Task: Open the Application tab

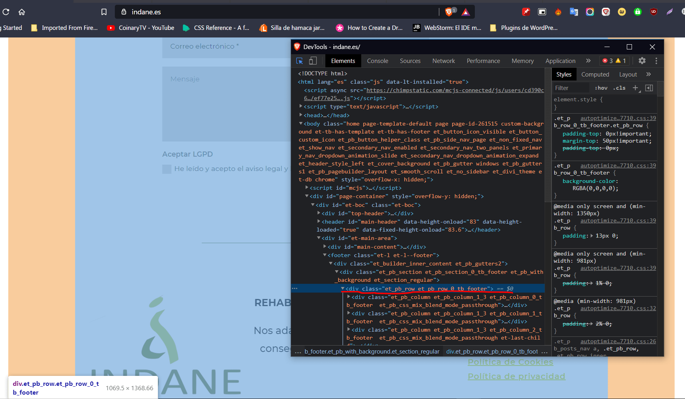Action: (560, 61)
